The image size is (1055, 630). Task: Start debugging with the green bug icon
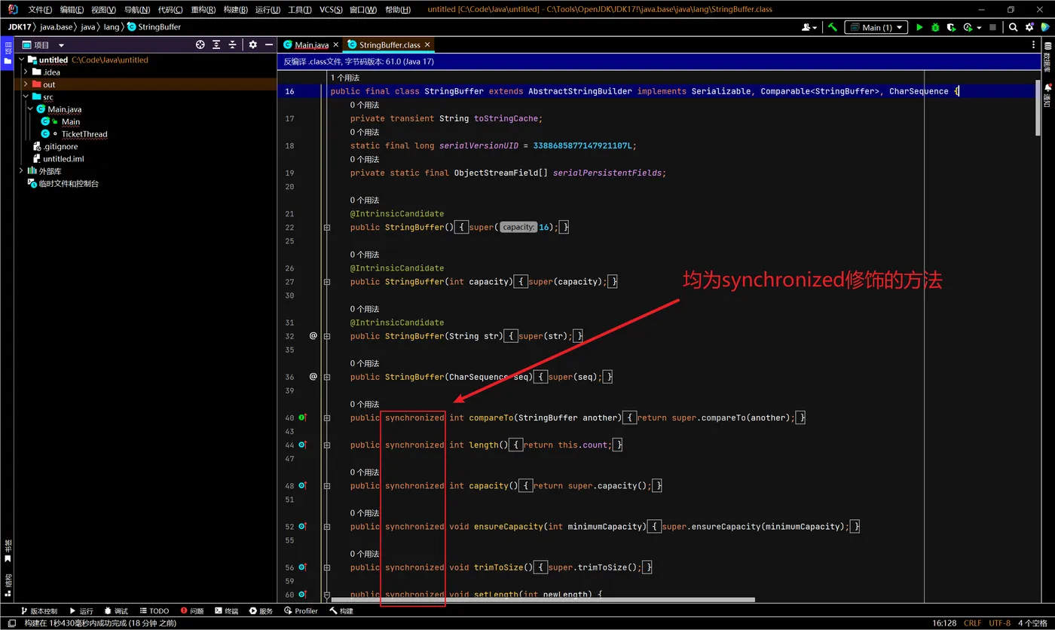point(935,27)
